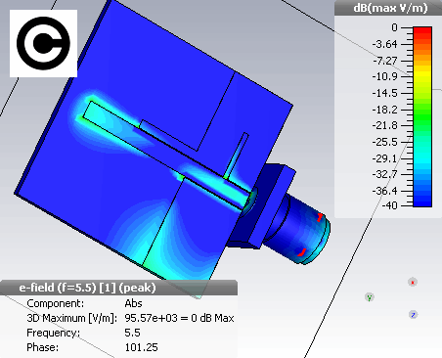Click the red x-axis indicator
This screenshot has width=442, height=358.
point(413,282)
